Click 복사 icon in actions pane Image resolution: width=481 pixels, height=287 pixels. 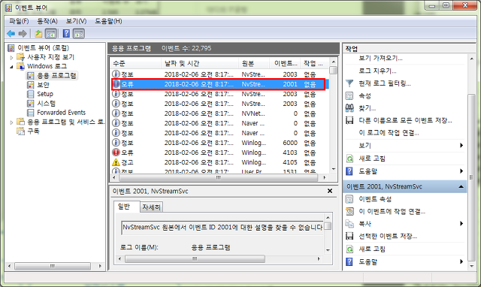click(x=349, y=224)
